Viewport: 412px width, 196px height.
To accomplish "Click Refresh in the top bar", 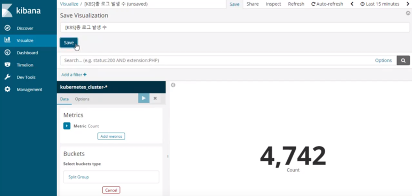I will click(x=296, y=4).
